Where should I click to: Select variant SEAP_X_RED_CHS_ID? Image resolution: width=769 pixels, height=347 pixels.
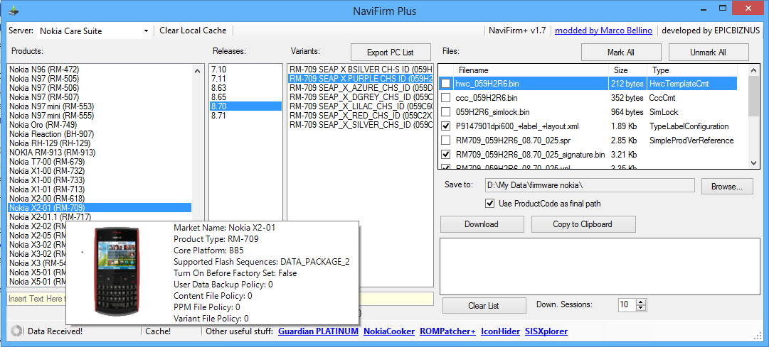(361, 116)
